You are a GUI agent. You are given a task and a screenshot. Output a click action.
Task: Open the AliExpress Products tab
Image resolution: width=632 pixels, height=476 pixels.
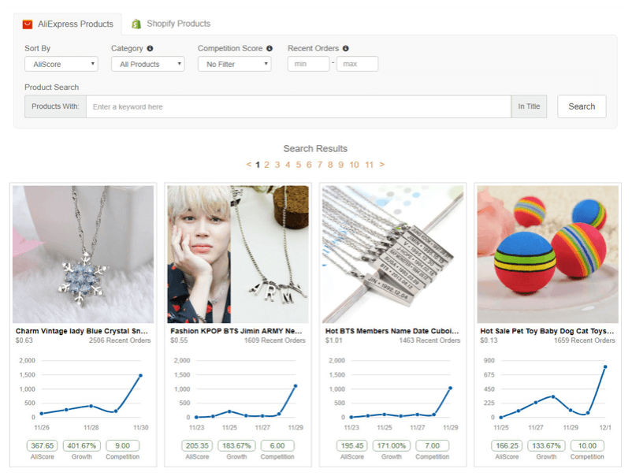click(68, 24)
